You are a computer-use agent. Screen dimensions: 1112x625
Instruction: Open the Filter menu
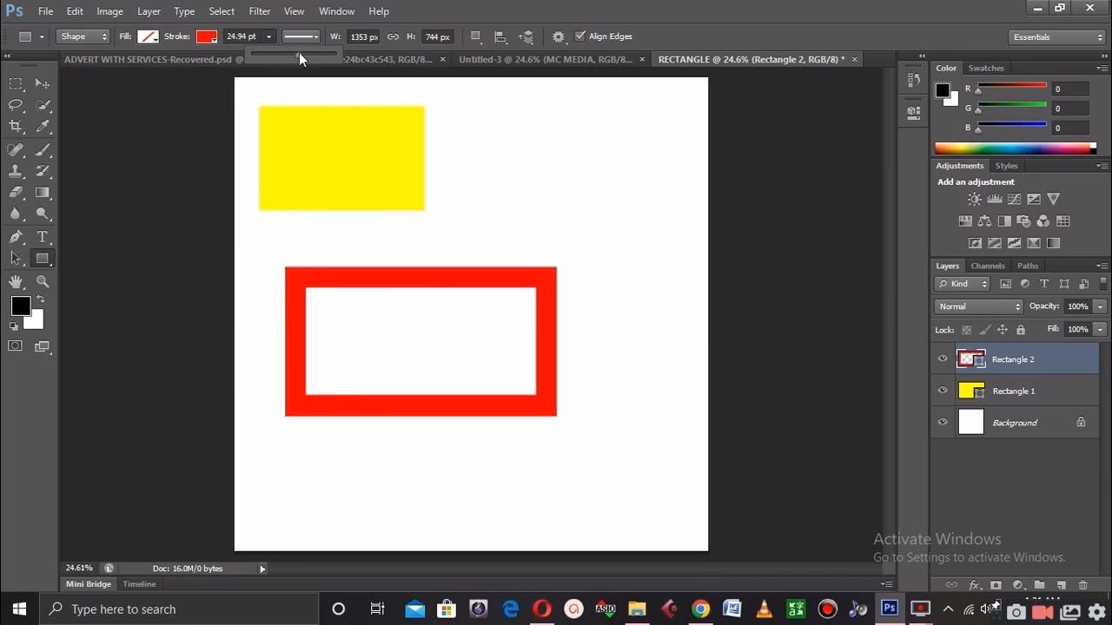(x=259, y=11)
